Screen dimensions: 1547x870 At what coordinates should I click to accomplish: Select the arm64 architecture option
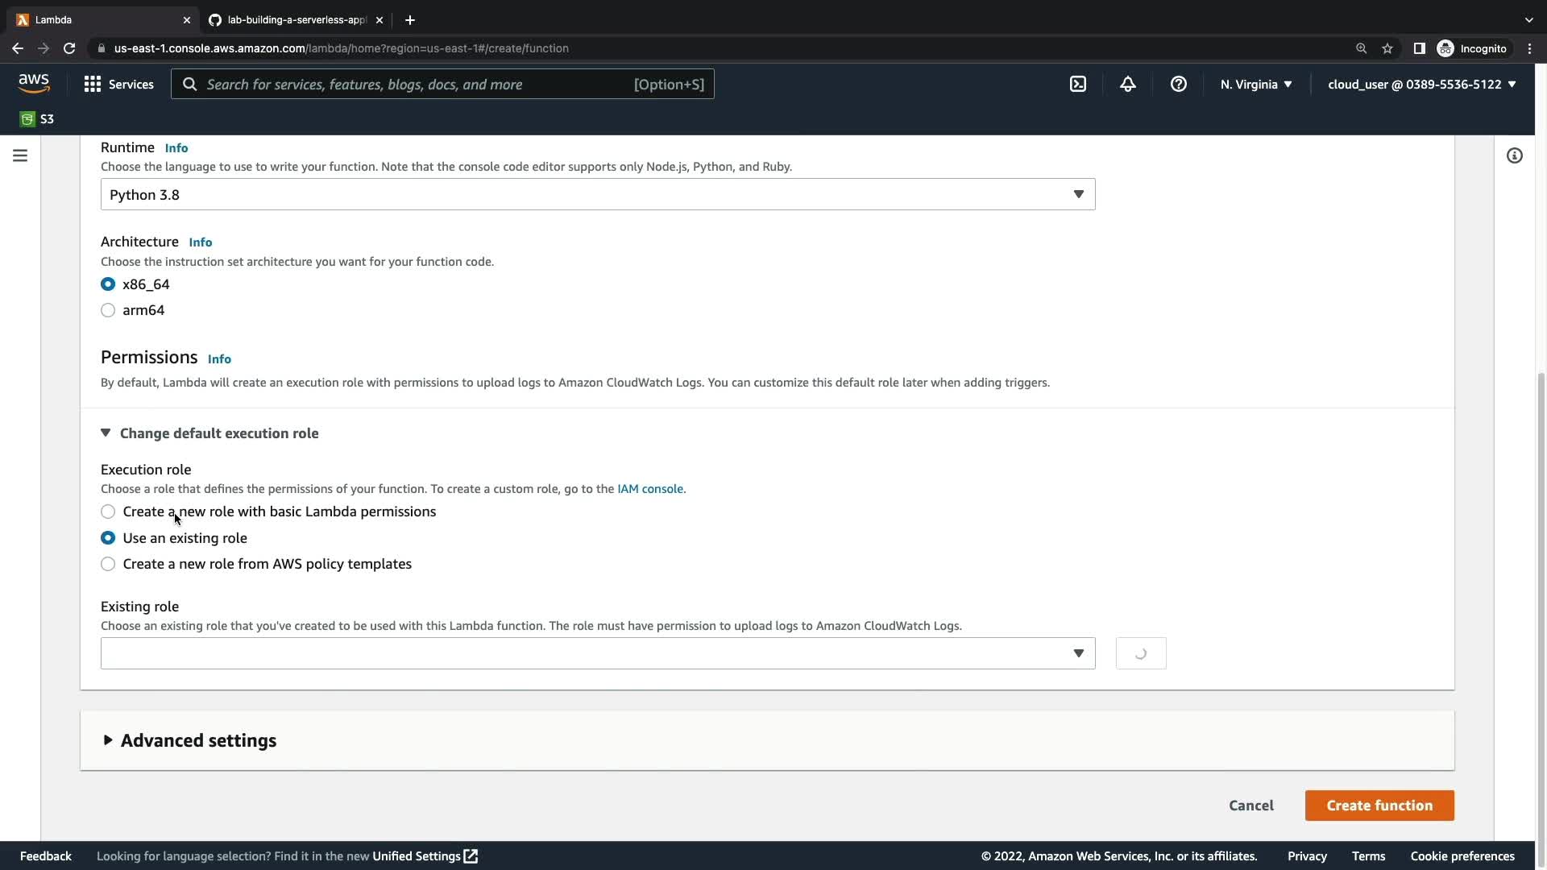coord(108,310)
